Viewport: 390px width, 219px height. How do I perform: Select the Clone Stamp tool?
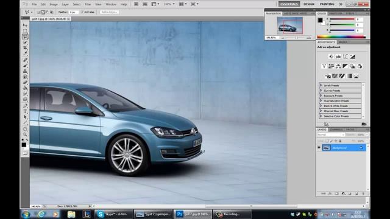[x=25, y=71]
